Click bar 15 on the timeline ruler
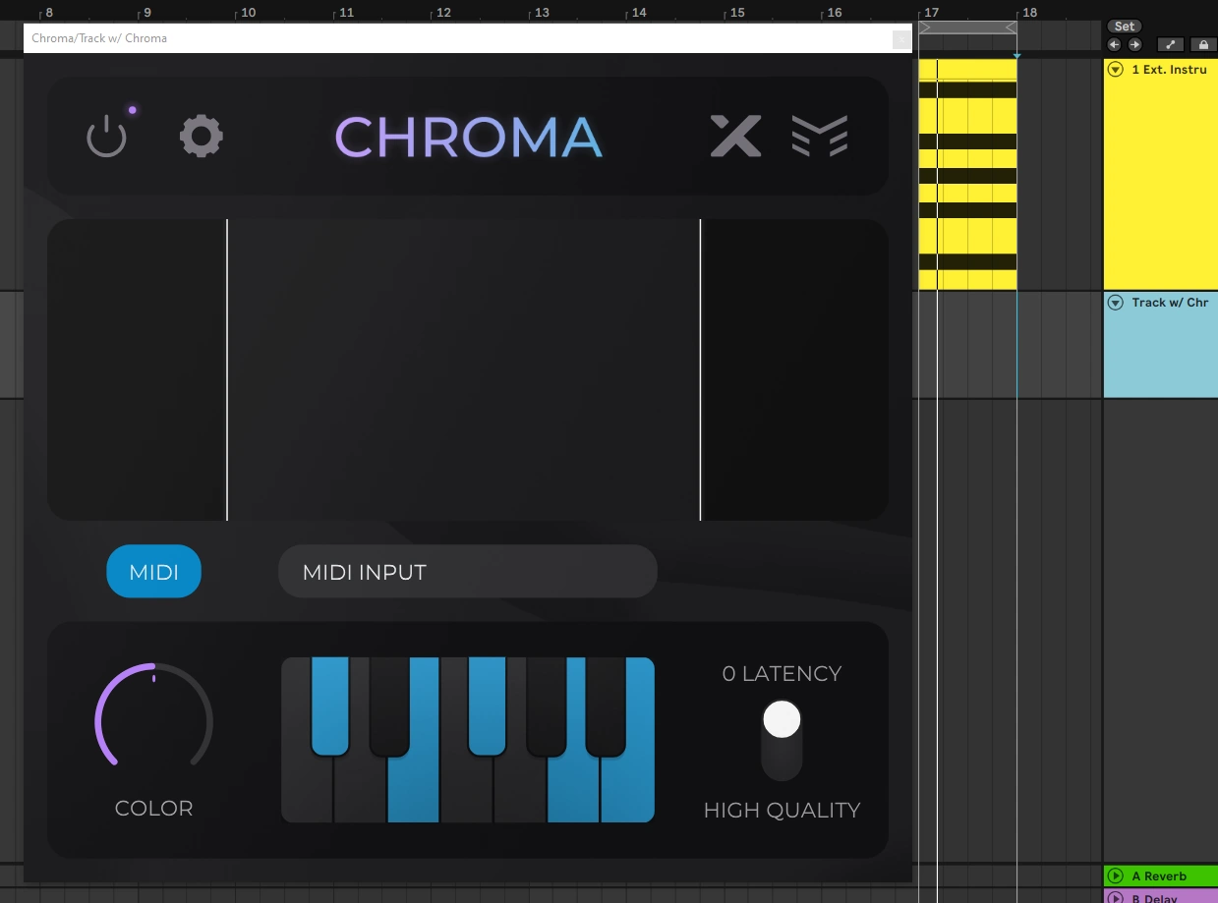Image resolution: width=1218 pixels, height=903 pixels. [737, 13]
